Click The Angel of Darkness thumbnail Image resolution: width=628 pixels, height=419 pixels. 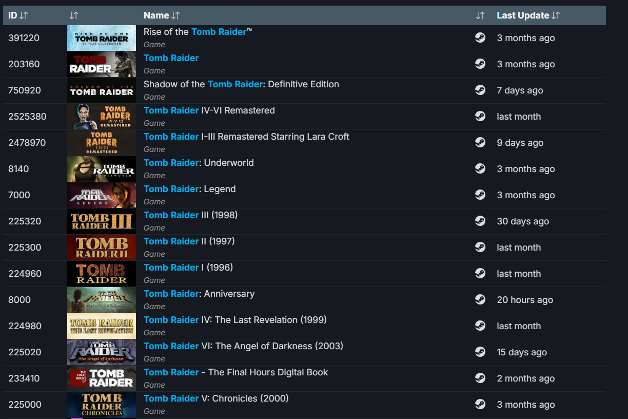(102, 352)
